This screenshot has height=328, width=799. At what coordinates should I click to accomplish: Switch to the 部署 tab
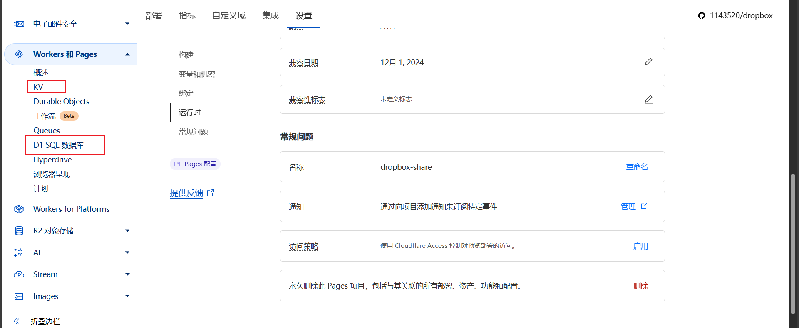[x=154, y=16]
